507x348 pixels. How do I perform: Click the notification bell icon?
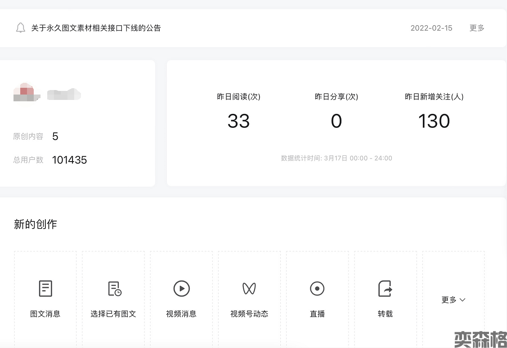(20, 28)
